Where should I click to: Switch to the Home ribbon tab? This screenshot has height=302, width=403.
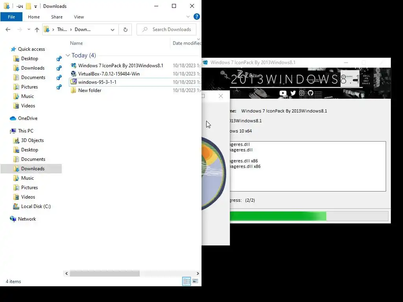pos(34,17)
